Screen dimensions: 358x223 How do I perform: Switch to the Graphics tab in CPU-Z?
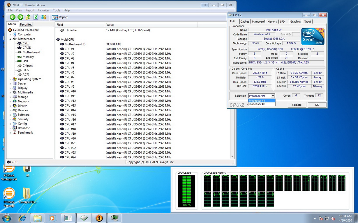click(295, 21)
